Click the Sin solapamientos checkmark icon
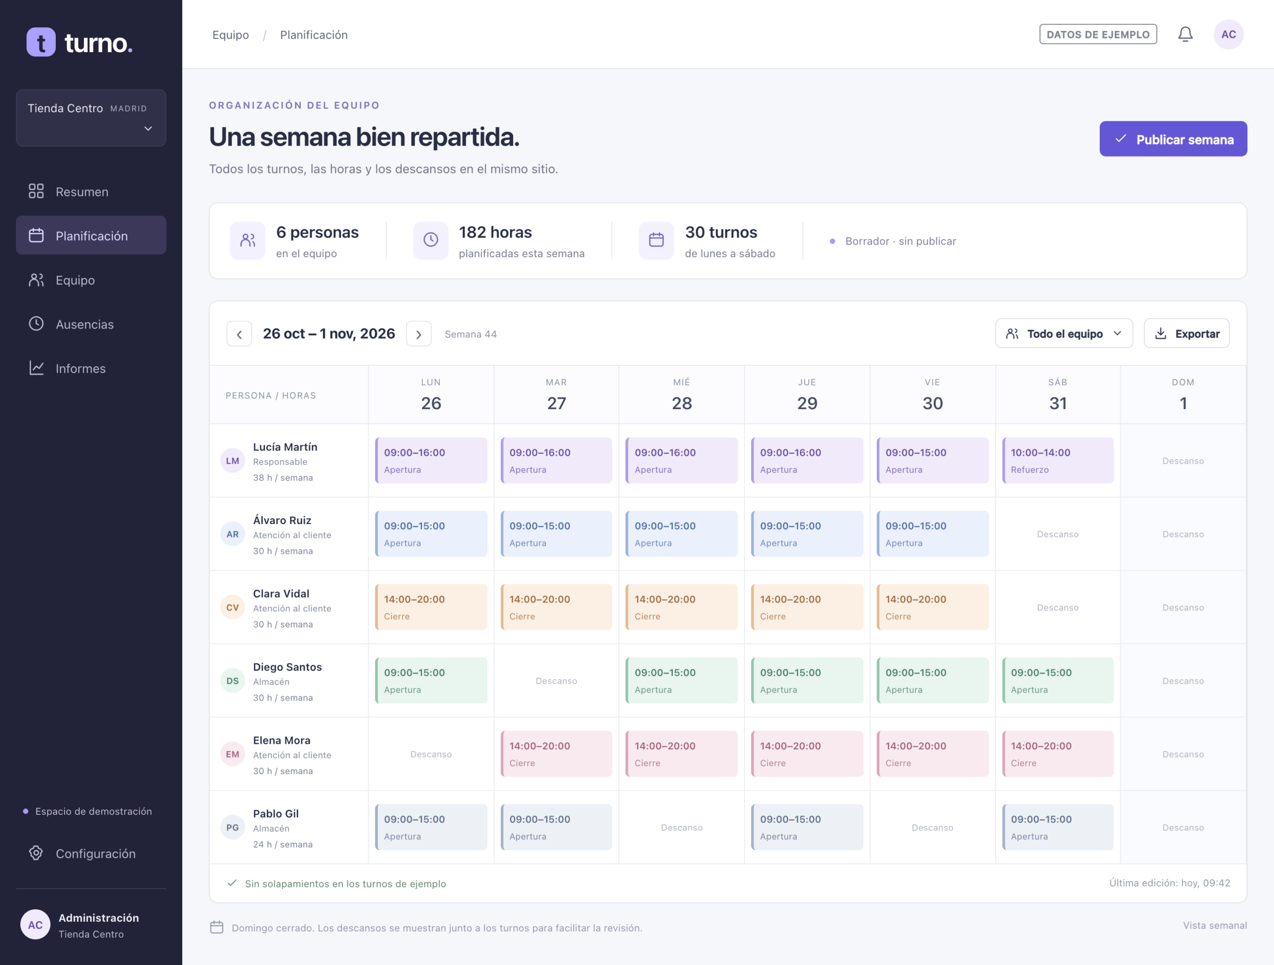Image resolution: width=1274 pixels, height=965 pixels. (x=232, y=883)
